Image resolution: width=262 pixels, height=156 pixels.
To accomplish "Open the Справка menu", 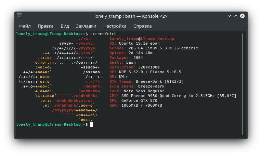I will (x=143, y=26).
